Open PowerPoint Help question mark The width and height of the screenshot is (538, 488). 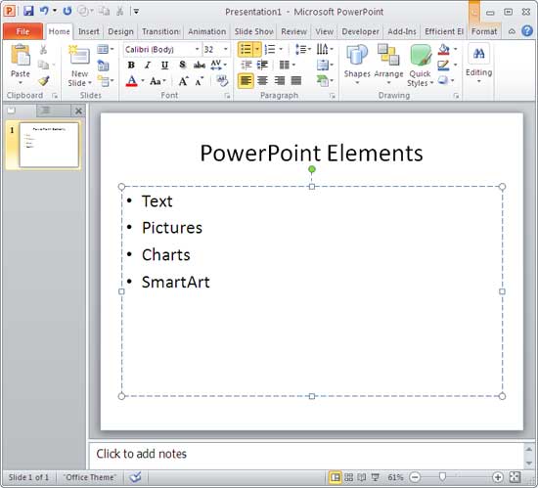[x=527, y=31]
